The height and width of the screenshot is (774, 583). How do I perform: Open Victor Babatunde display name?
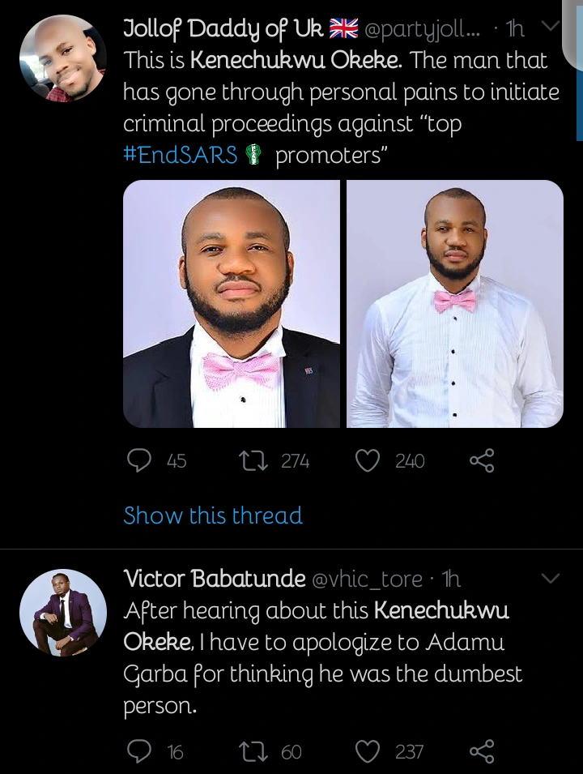point(215,579)
